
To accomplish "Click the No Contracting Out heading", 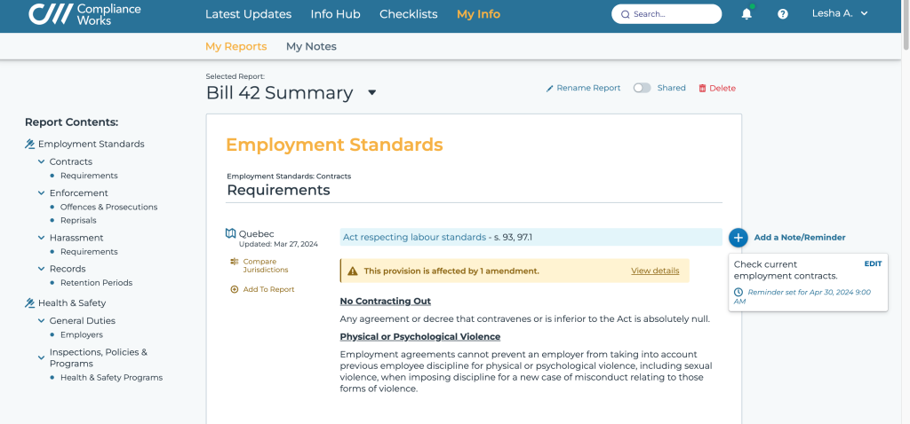I will coord(386,302).
